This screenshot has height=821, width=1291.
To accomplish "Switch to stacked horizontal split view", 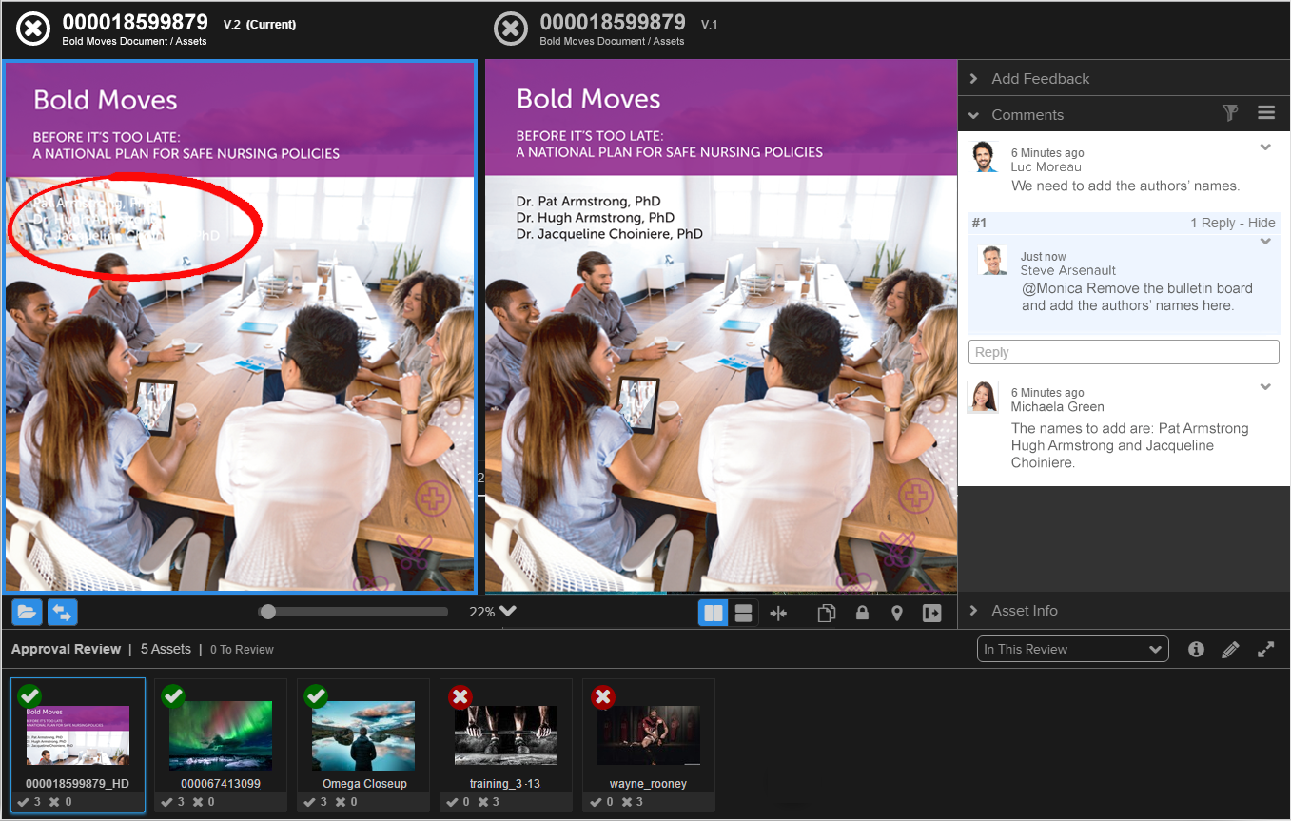I will coord(744,614).
